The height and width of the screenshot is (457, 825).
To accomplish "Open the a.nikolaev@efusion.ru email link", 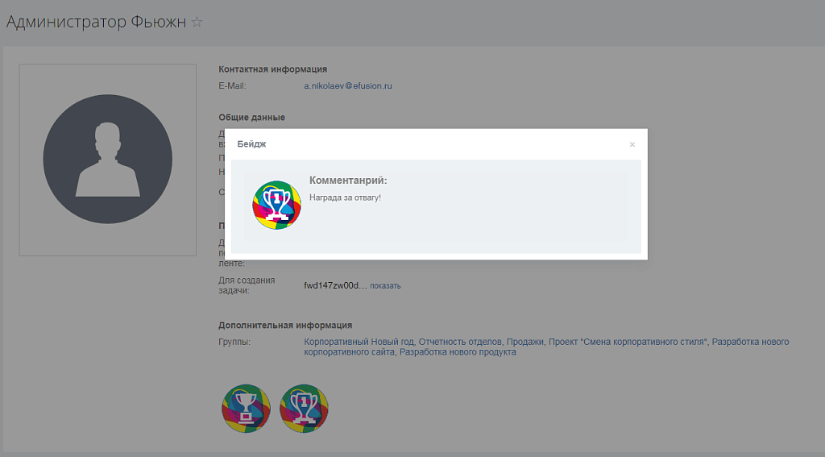I will coord(347,85).
